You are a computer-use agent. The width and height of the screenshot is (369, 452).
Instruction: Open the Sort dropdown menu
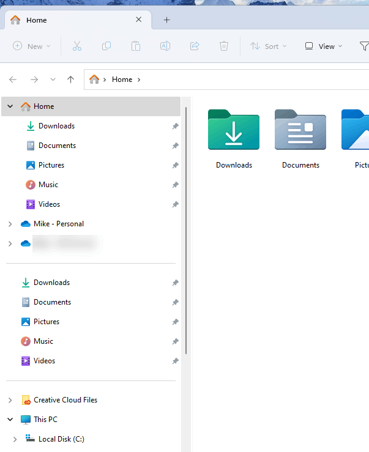click(x=268, y=46)
